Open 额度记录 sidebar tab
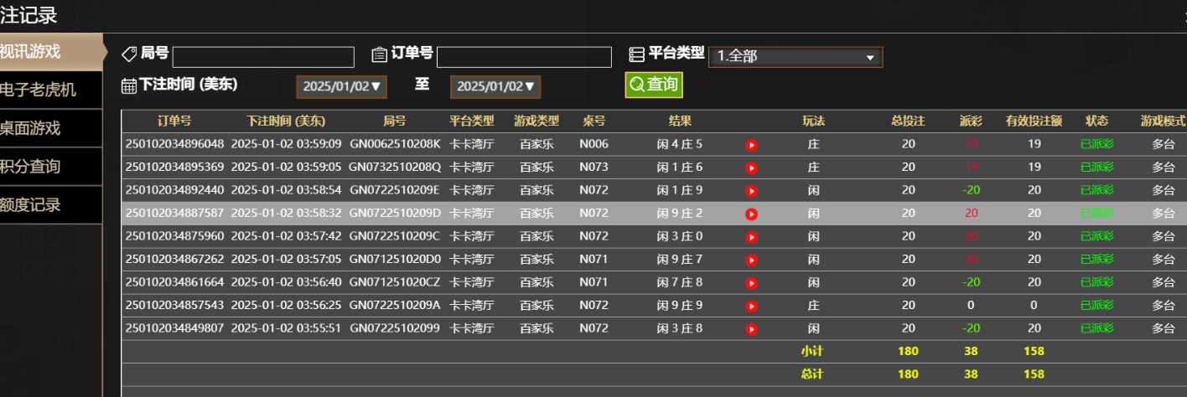The height and width of the screenshot is (397, 1187). tap(50, 204)
